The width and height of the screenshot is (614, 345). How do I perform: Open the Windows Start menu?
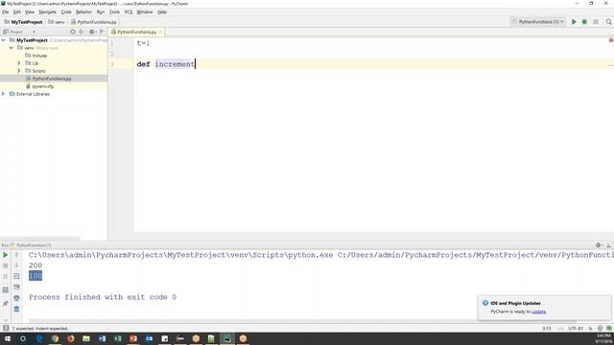coord(8,338)
